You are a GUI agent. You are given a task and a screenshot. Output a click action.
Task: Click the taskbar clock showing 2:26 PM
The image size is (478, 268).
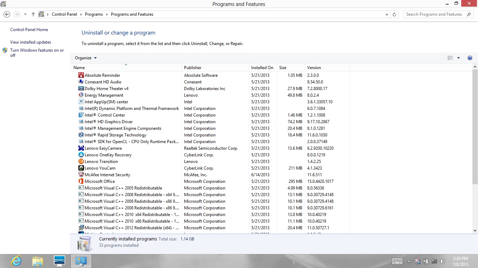[x=460, y=261]
